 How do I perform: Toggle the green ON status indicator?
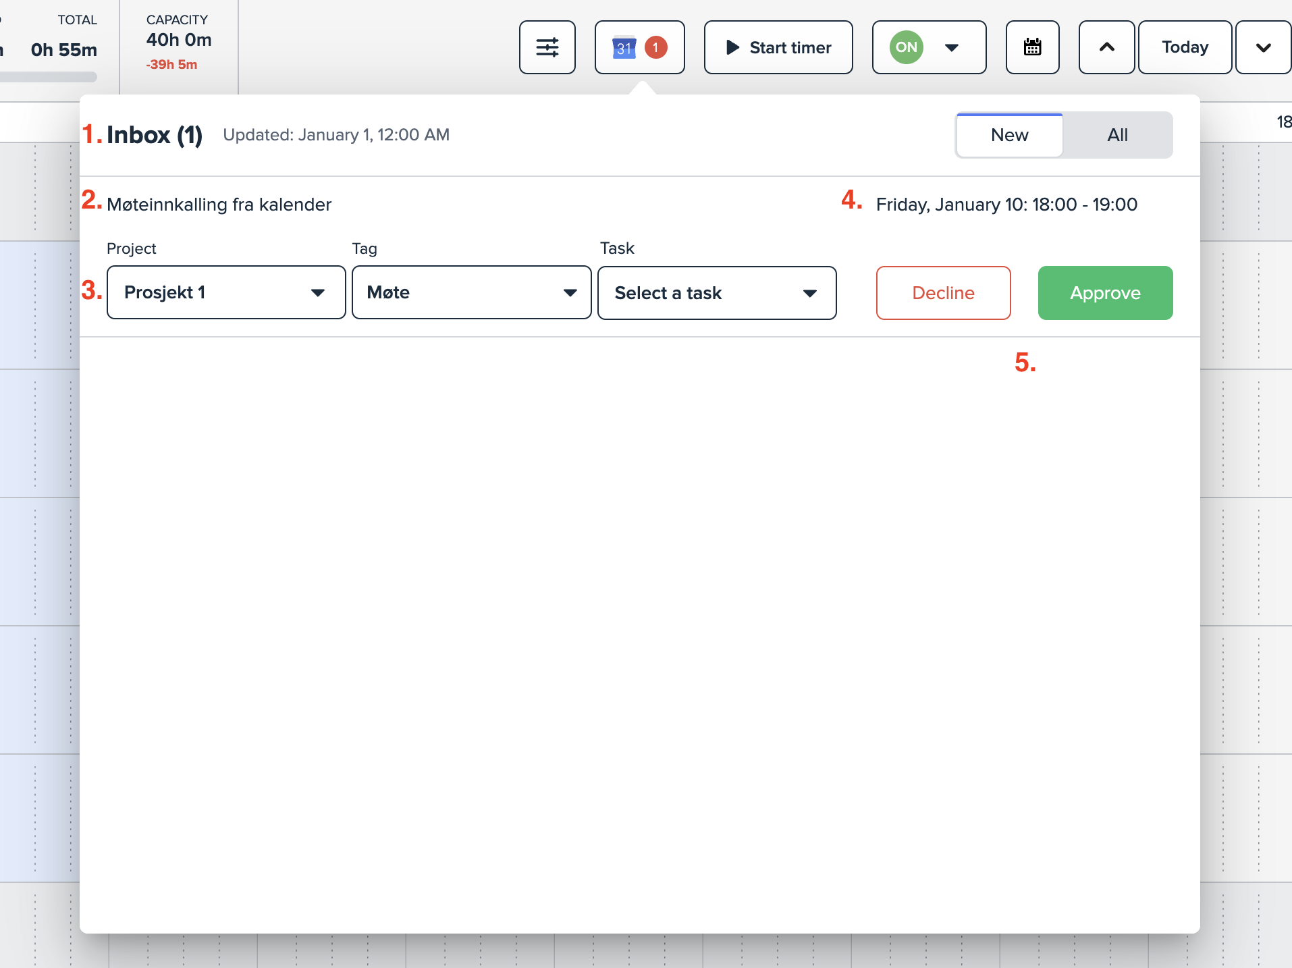tap(906, 47)
